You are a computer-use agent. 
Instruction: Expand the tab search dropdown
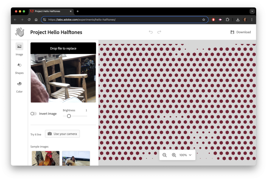click(252, 11)
